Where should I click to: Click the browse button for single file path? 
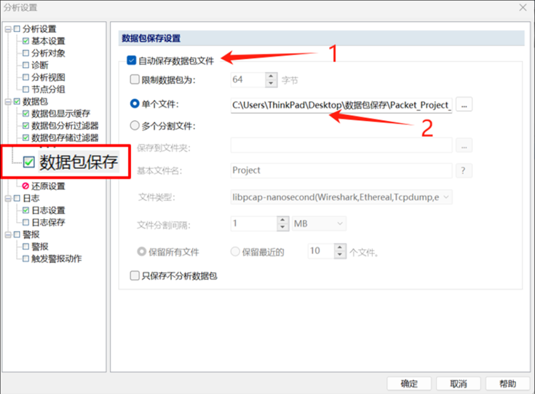464,105
